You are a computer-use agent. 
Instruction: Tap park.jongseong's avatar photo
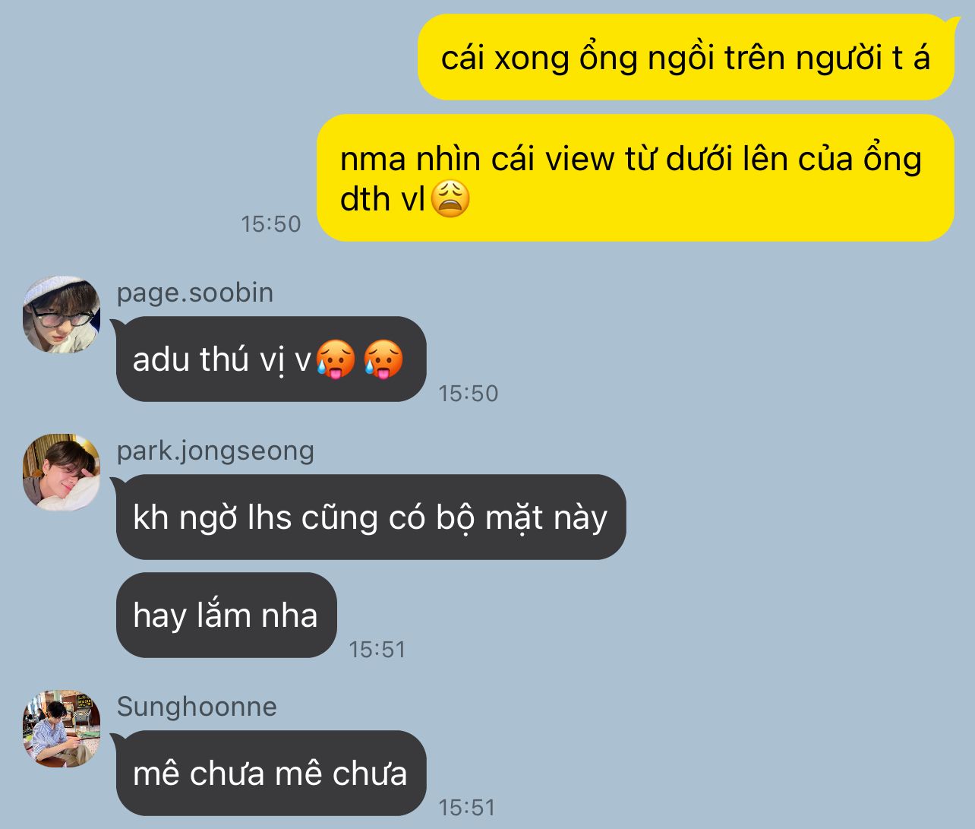coord(62,473)
